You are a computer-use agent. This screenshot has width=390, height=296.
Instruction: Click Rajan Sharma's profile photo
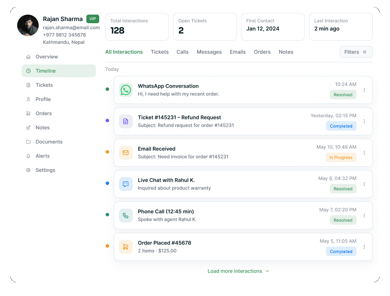(28, 25)
